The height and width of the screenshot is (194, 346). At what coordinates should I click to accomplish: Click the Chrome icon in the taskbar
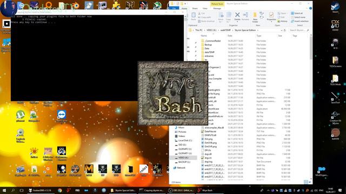[60, 190]
